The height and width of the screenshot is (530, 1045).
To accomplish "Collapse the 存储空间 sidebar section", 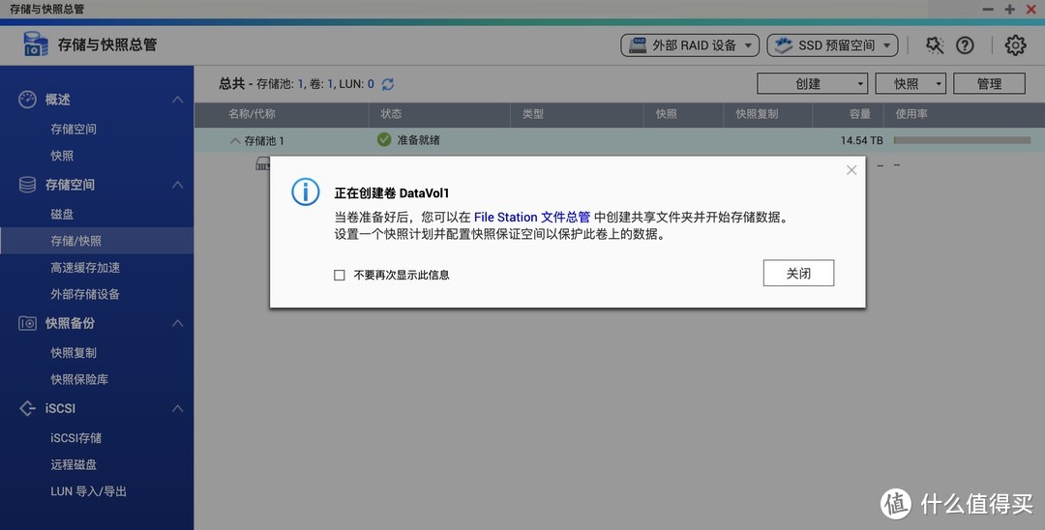I will [177, 185].
